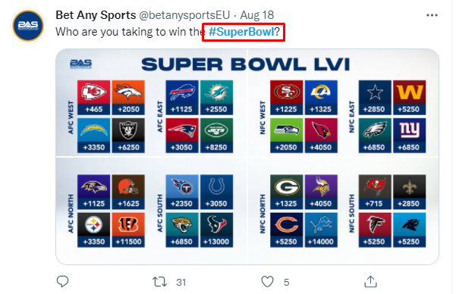The image size is (456, 294).
Task: Click the Dallas Cowboys star logo tile
Action: point(375,97)
